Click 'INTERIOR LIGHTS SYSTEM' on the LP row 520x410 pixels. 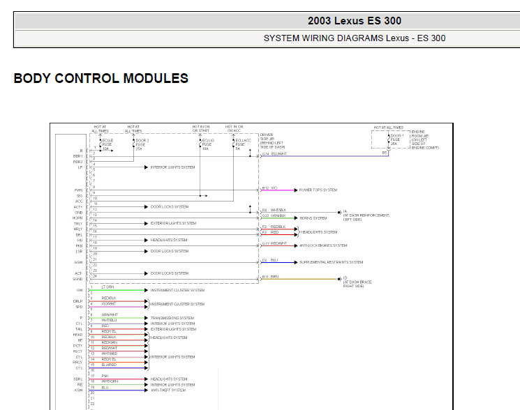(172, 167)
